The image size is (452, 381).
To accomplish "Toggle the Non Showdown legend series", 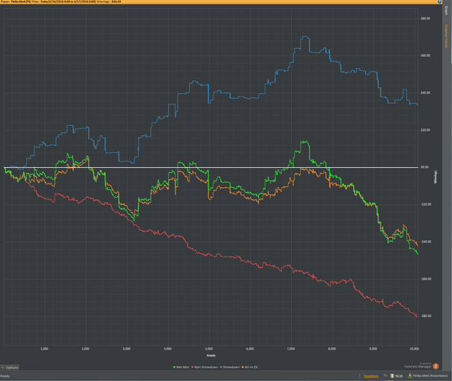I will coord(205,367).
